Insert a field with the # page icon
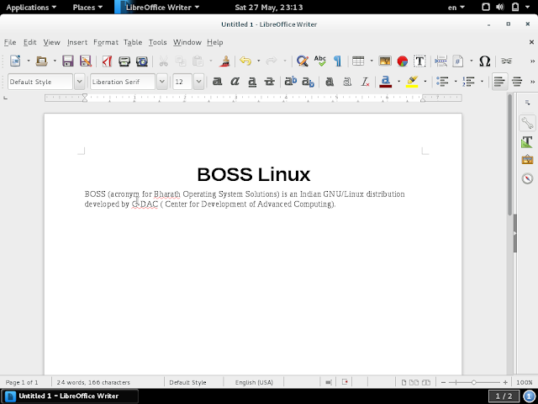 click(x=457, y=61)
